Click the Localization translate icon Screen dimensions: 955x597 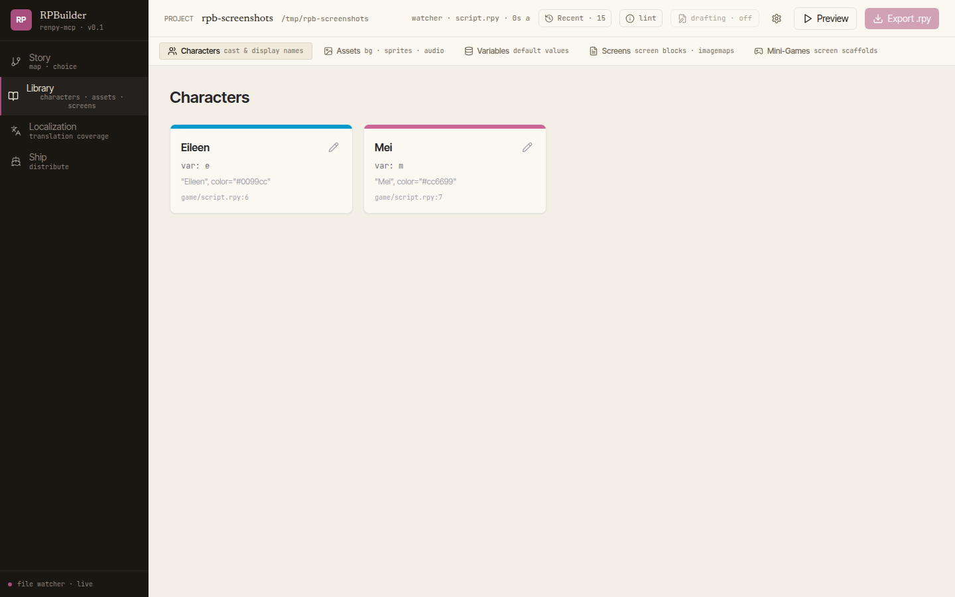(x=16, y=131)
